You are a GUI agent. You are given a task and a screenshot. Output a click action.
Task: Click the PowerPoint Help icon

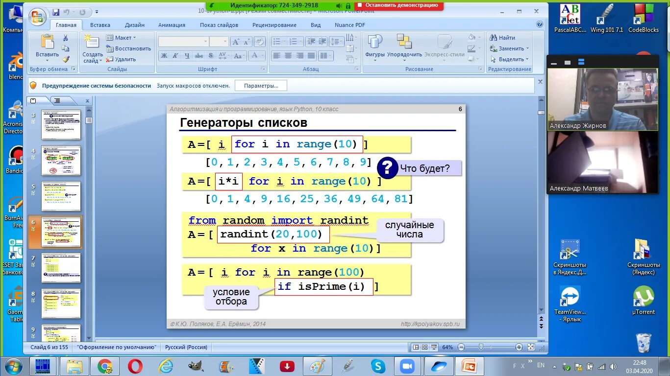tap(540, 24)
